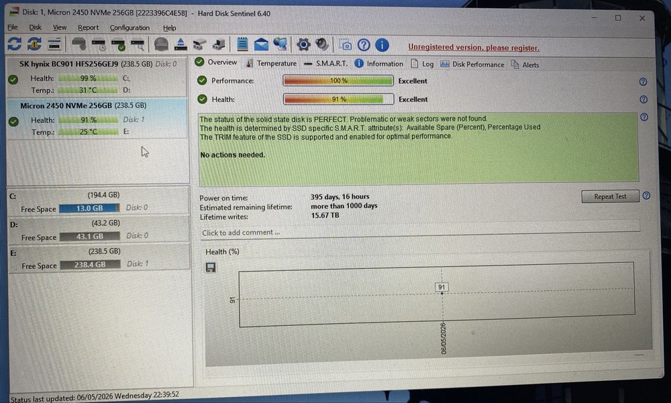Switch to the Information tab
The width and height of the screenshot is (671, 403).
point(378,64)
